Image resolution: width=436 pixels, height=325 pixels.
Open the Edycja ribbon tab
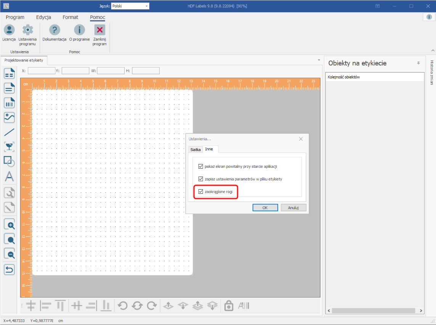point(43,17)
